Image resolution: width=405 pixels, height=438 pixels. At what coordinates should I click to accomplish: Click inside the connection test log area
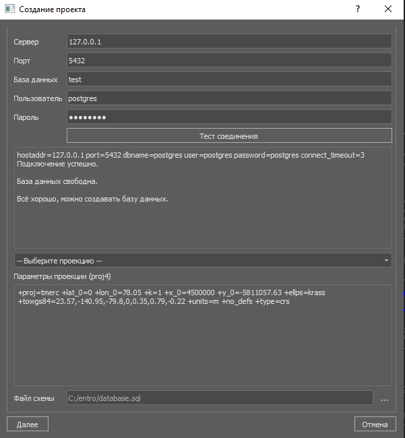(203, 216)
